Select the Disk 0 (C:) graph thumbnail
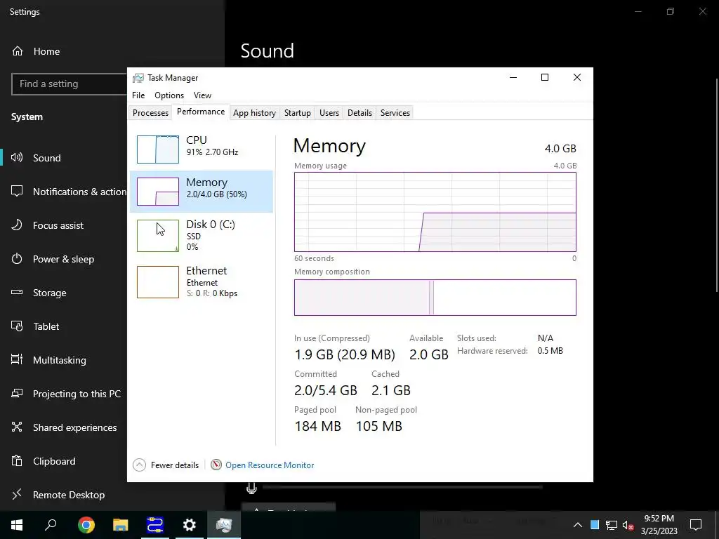Image resolution: width=719 pixels, height=539 pixels. pyautogui.click(x=158, y=236)
